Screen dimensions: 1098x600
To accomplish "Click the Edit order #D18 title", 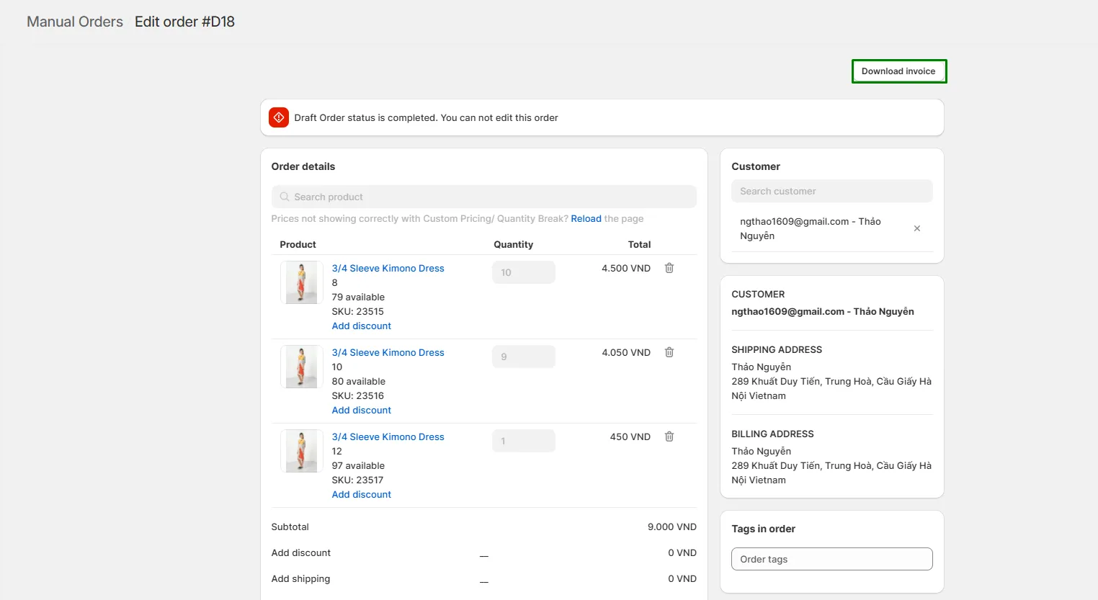I will coord(184,22).
